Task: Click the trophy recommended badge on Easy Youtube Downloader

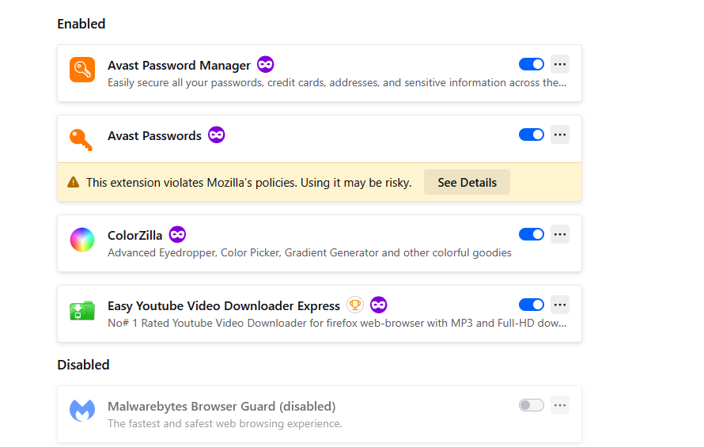Action: (355, 305)
